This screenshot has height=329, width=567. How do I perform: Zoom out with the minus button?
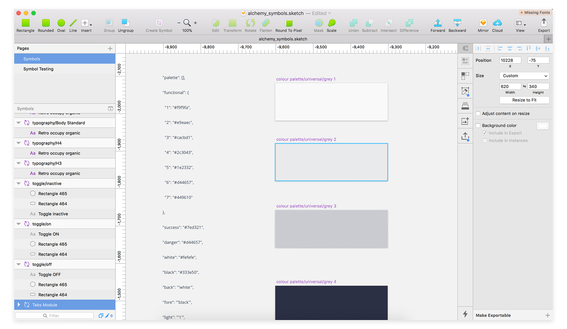point(179,23)
